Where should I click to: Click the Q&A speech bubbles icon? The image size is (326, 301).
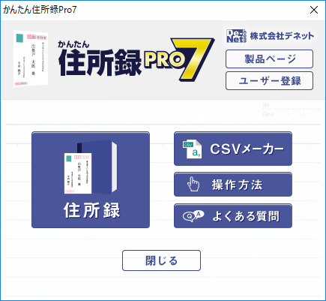coord(193,216)
